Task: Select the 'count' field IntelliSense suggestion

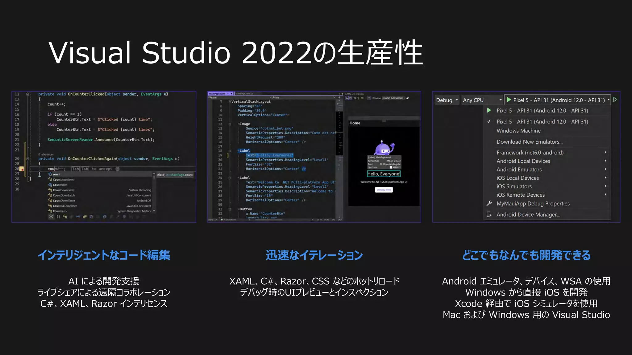Action: coord(101,174)
